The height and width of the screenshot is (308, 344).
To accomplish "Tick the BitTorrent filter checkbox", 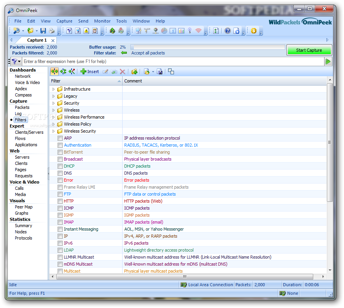I will [60, 152].
